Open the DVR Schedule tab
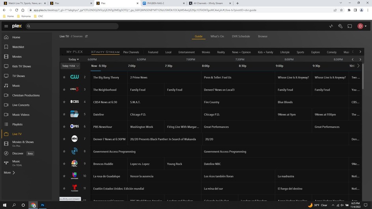Image resolution: width=372 pixels, height=209 pixels. coord(241,36)
